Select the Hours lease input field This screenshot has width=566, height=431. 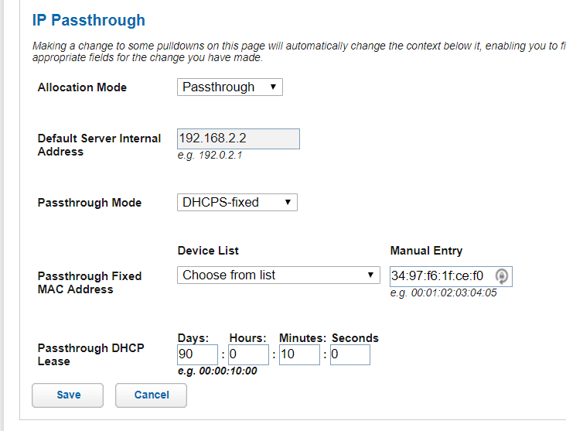[x=248, y=355]
